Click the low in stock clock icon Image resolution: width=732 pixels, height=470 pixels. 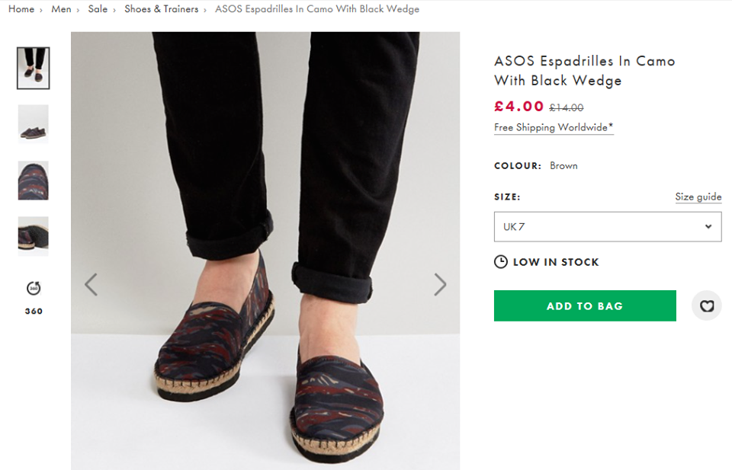[x=501, y=262]
